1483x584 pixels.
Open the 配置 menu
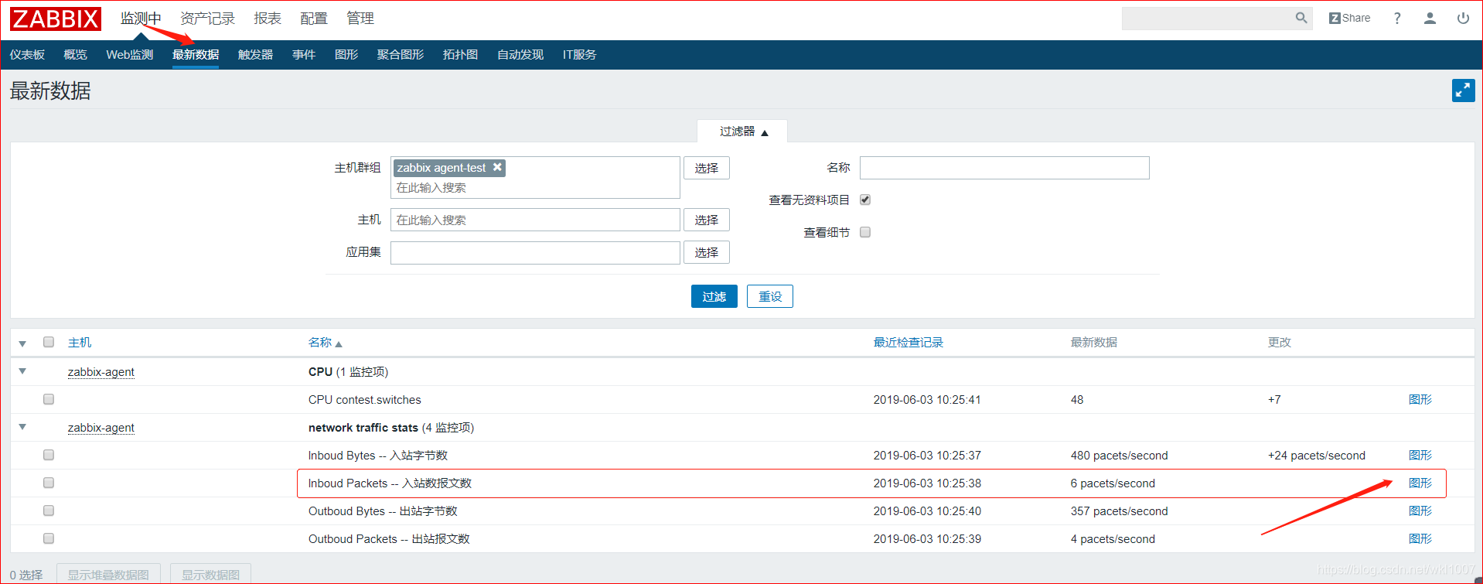coord(314,19)
